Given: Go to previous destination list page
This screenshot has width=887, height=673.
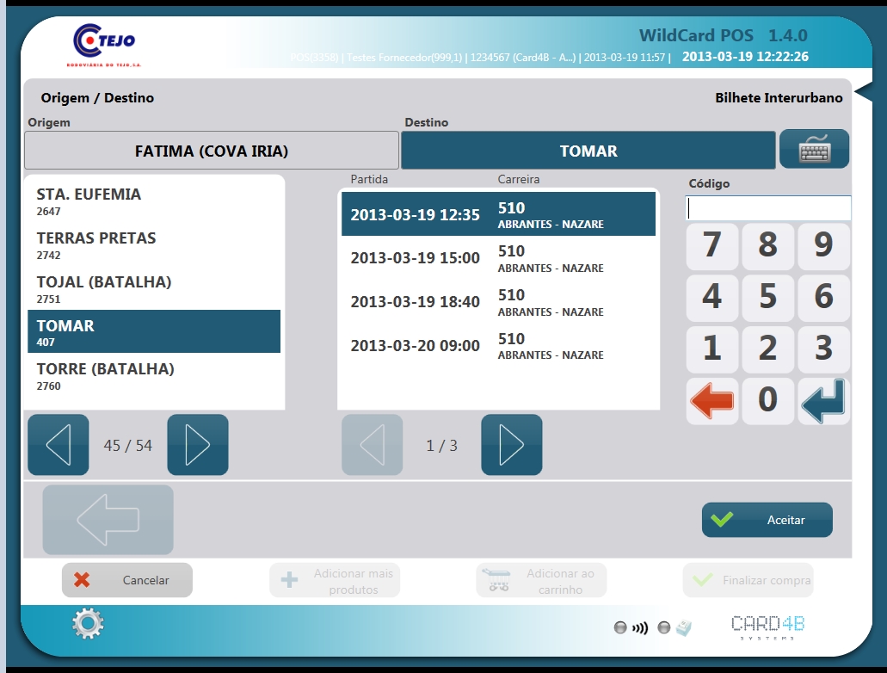Looking at the screenshot, I should (x=59, y=445).
